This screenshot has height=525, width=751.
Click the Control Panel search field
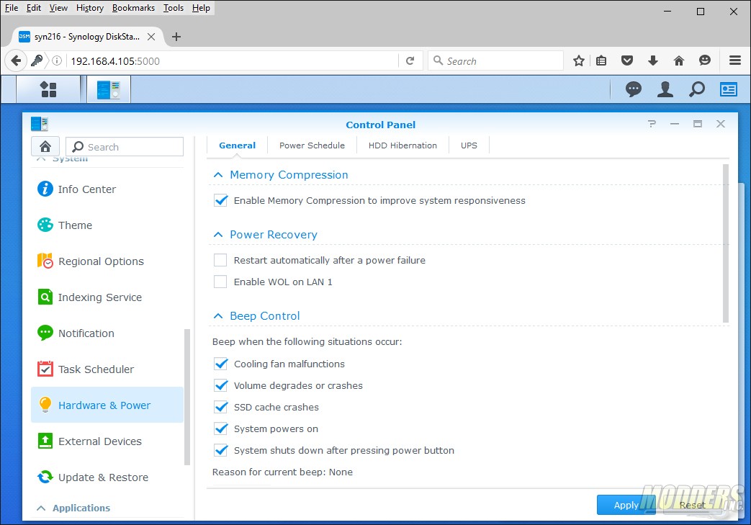click(x=125, y=147)
